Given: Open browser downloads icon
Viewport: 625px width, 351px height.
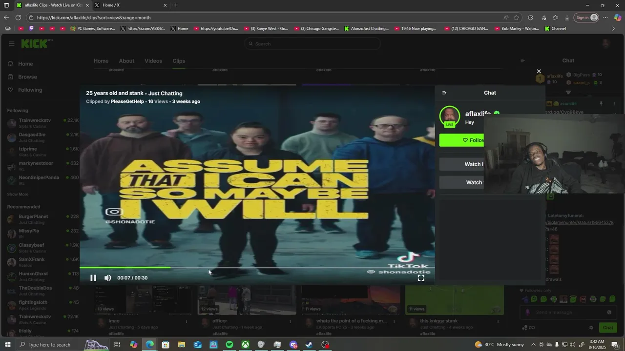Looking at the screenshot, I should click(x=567, y=18).
